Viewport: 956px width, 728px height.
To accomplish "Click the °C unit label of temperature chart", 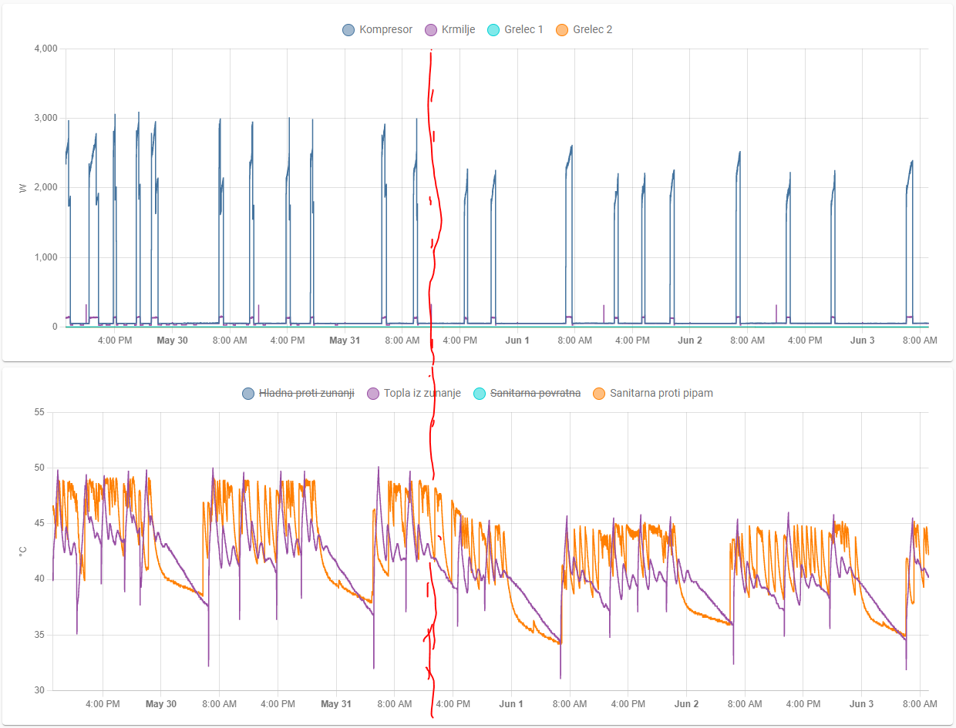I will (x=22, y=551).
